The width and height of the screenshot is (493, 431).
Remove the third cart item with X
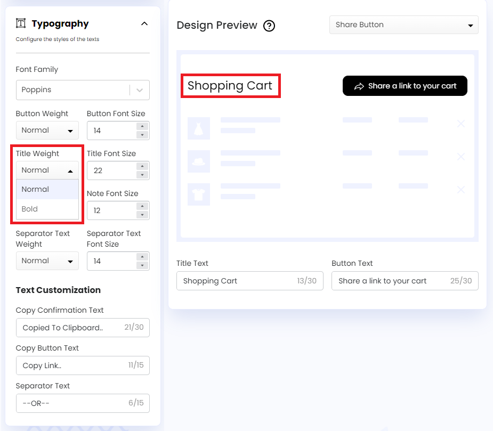461,190
